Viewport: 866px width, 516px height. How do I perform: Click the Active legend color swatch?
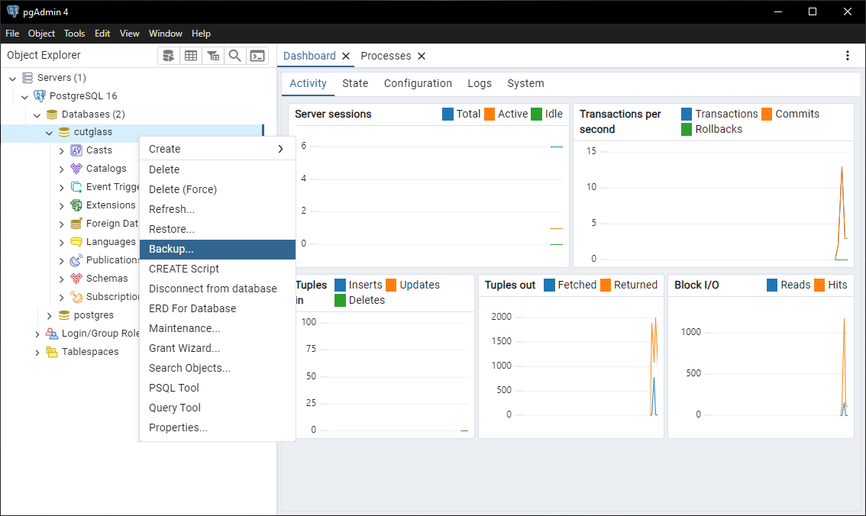(490, 114)
